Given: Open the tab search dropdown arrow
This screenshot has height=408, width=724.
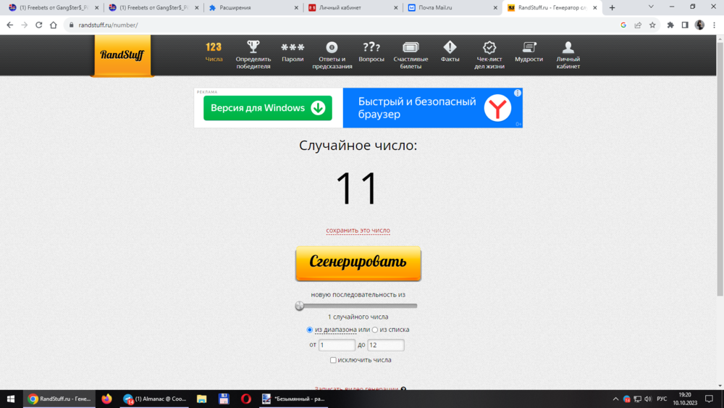Looking at the screenshot, I should pos(651,7).
